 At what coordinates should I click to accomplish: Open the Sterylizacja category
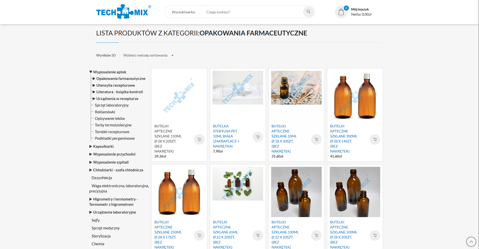101,236
